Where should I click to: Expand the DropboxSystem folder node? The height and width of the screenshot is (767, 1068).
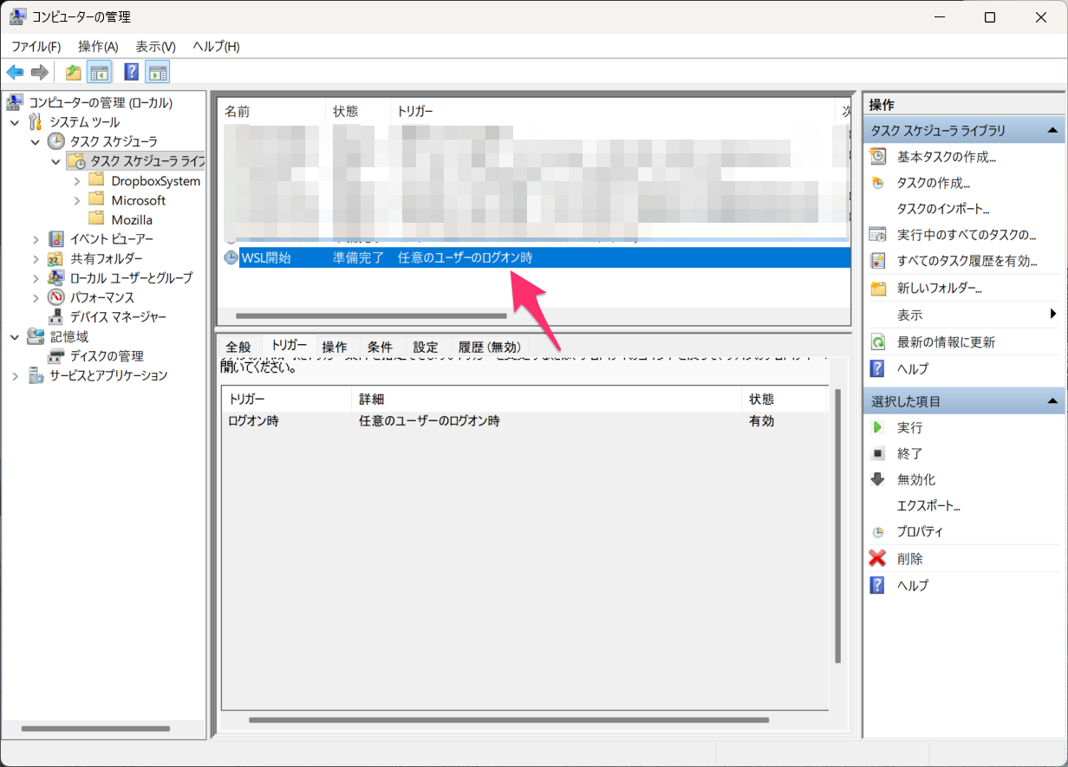pyautogui.click(x=76, y=181)
